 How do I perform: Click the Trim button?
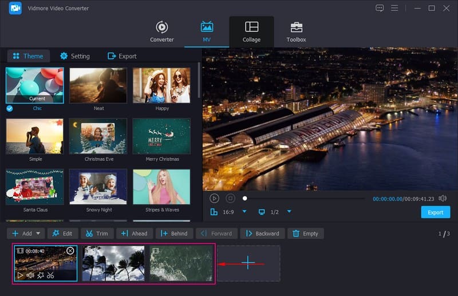pyautogui.click(x=97, y=234)
